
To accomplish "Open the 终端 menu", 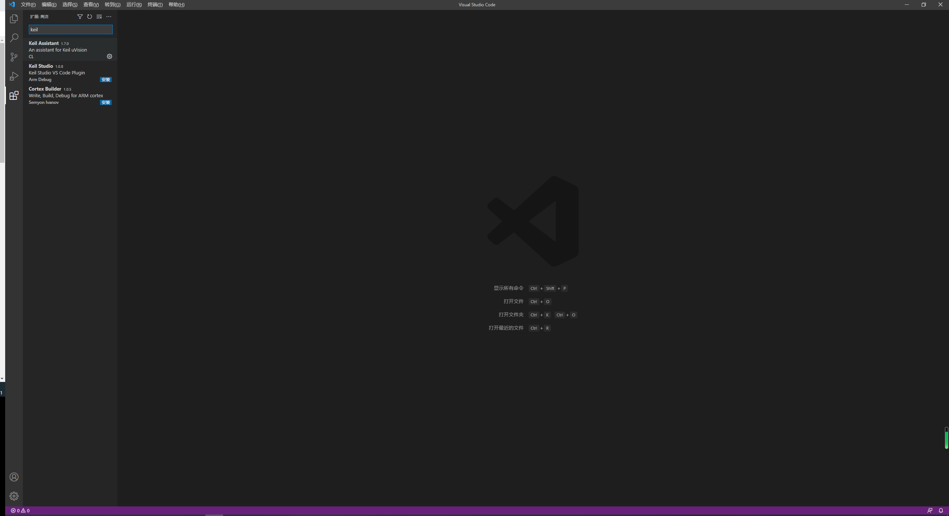I will tap(155, 5).
